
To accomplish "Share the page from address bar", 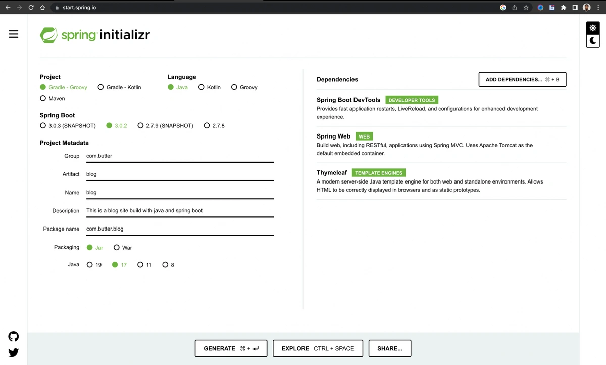I will (514, 8).
